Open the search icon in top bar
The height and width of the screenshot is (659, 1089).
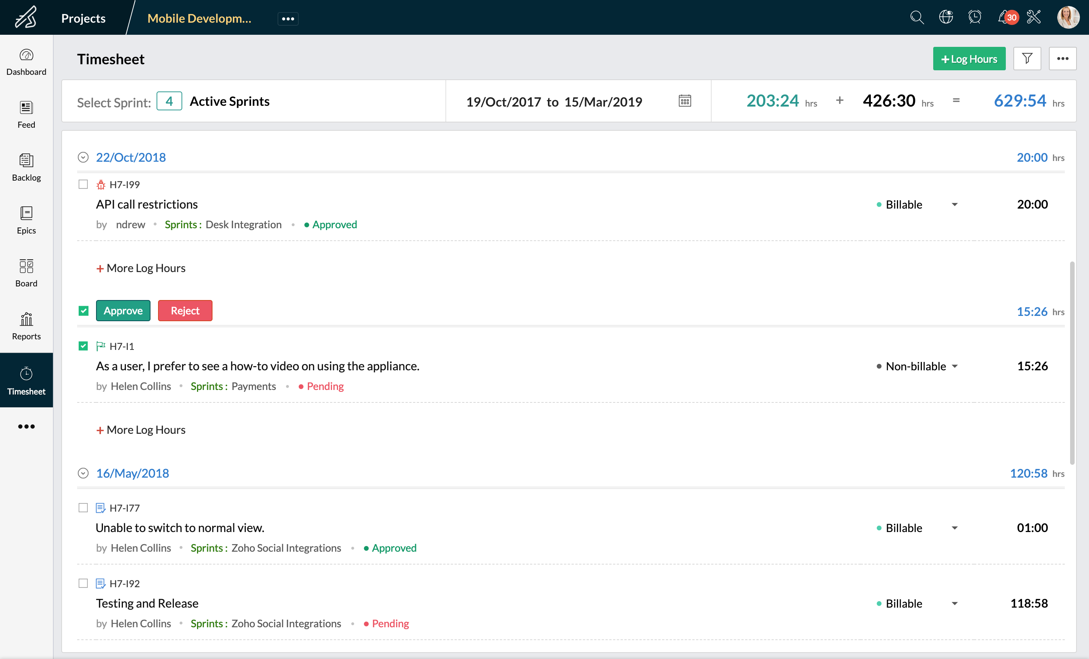click(x=917, y=18)
